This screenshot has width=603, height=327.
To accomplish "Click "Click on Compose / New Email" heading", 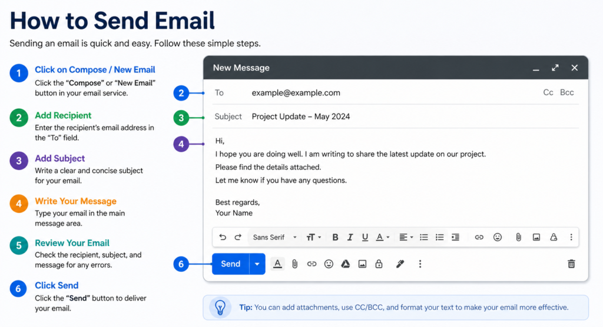I will pos(95,69).
